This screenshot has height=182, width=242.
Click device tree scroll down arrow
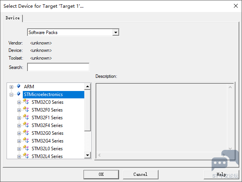click(87, 155)
